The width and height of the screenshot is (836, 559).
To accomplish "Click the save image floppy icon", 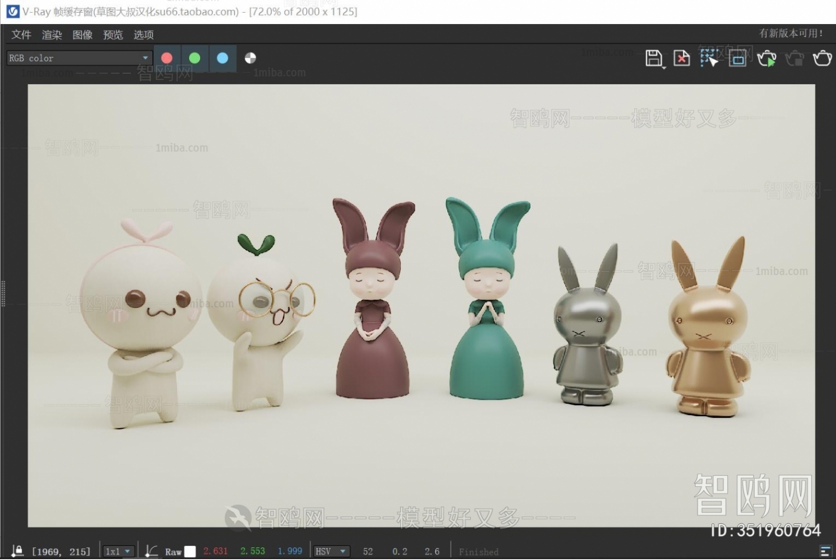I will click(x=654, y=59).
